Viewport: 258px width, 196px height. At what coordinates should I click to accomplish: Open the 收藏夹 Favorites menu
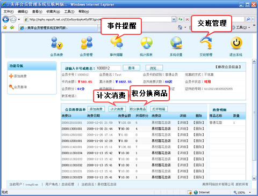coord(53,12)
